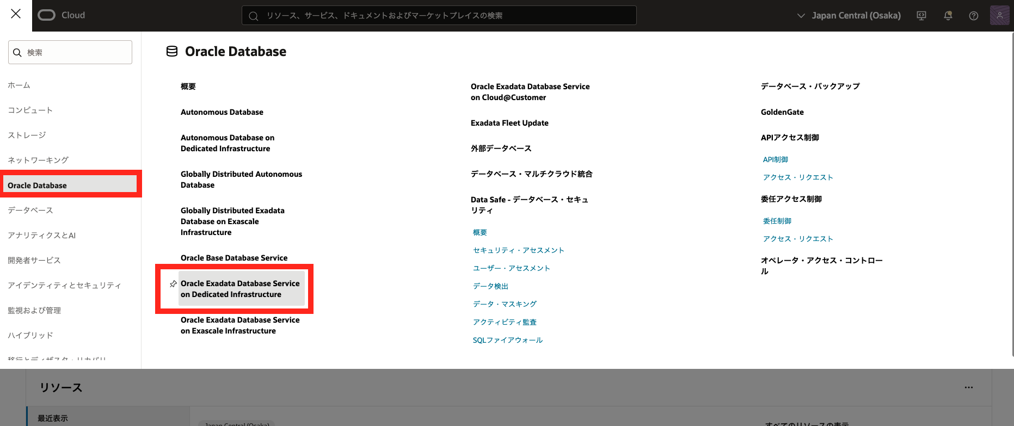Open the help question mark icon
Image resolution: width=1014 pixels, height=426 pixels.
[974, 16]
